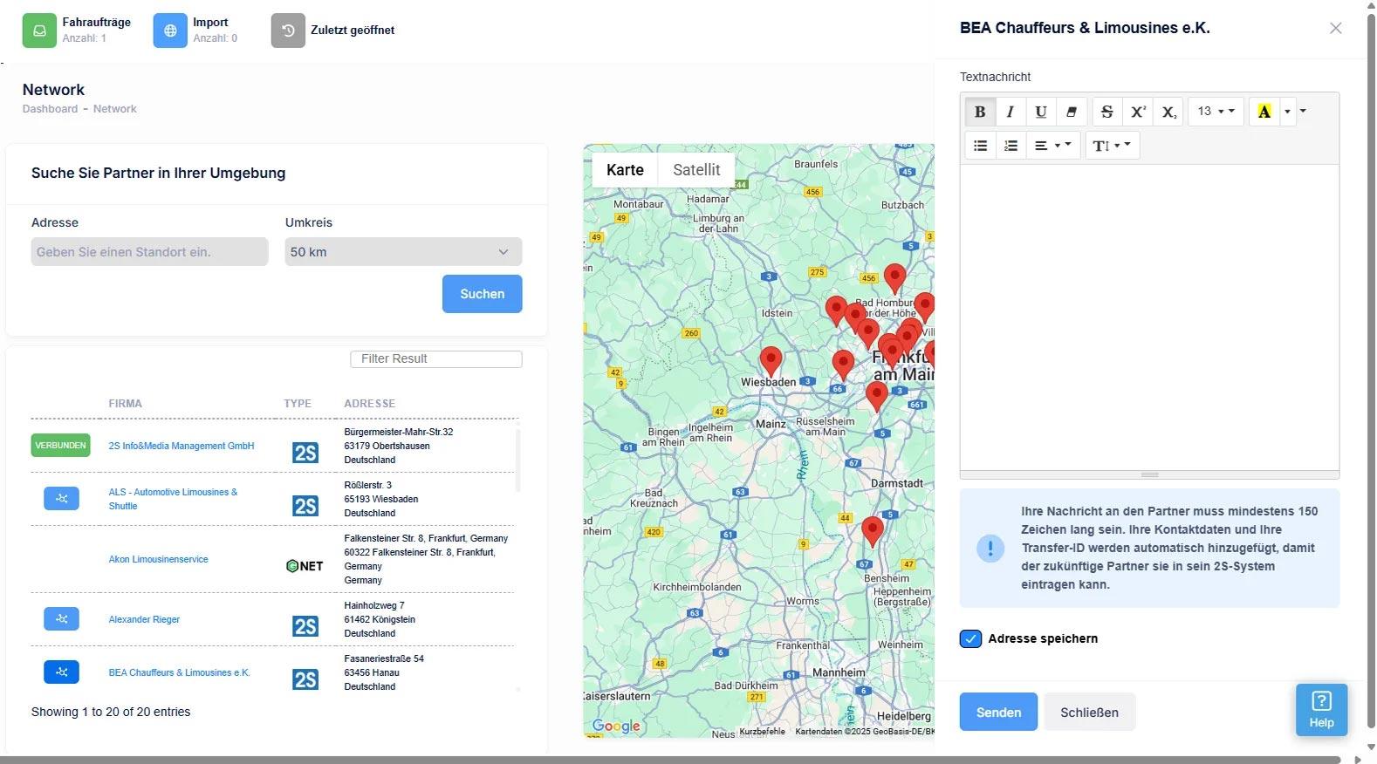Insert an unordered bullet list
Image resolution: width=1377 pixels, height=764 pixels.
(x=981, y=146)
